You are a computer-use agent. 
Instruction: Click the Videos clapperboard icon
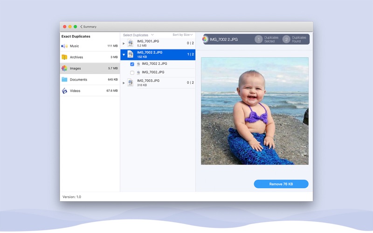click(x=64, y=91)
